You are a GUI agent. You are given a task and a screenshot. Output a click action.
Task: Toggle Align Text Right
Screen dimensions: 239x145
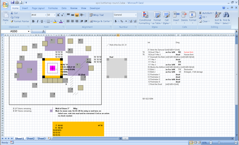pos(77,21)
